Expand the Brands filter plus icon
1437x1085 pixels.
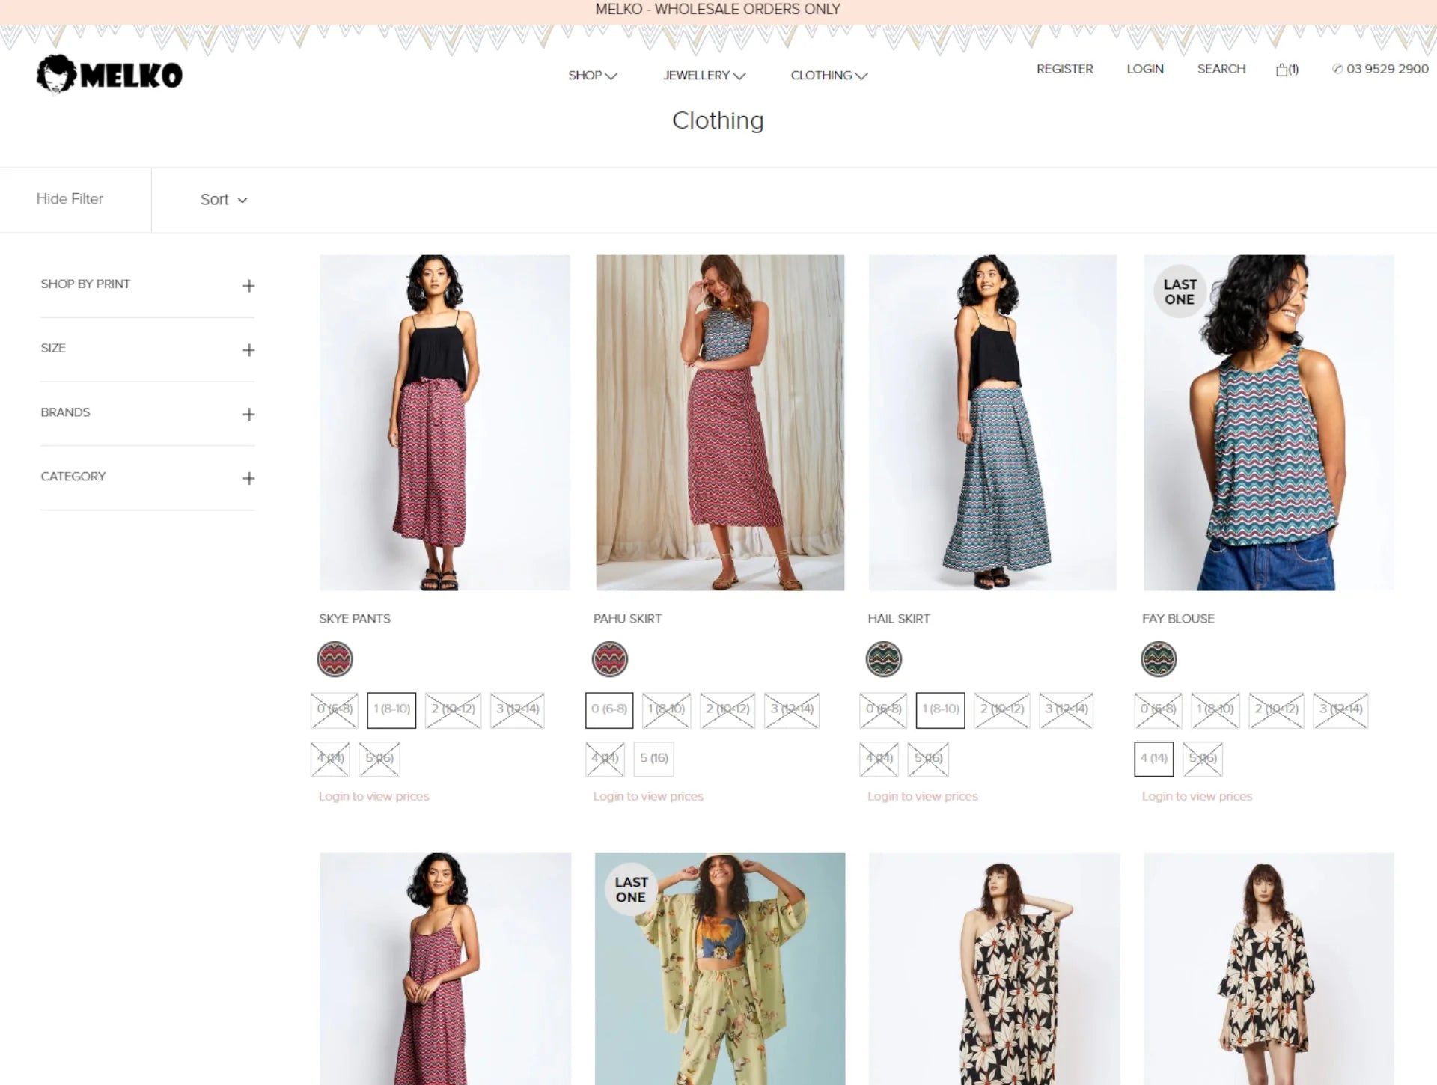[248, 415]
